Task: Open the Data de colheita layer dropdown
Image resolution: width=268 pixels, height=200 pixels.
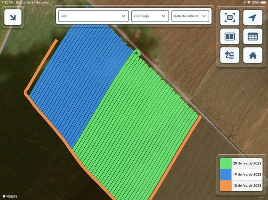Action: 190,16
